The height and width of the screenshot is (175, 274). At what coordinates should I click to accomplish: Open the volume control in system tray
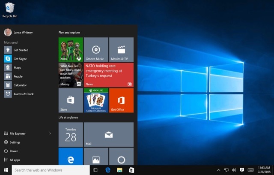[234, 170]
